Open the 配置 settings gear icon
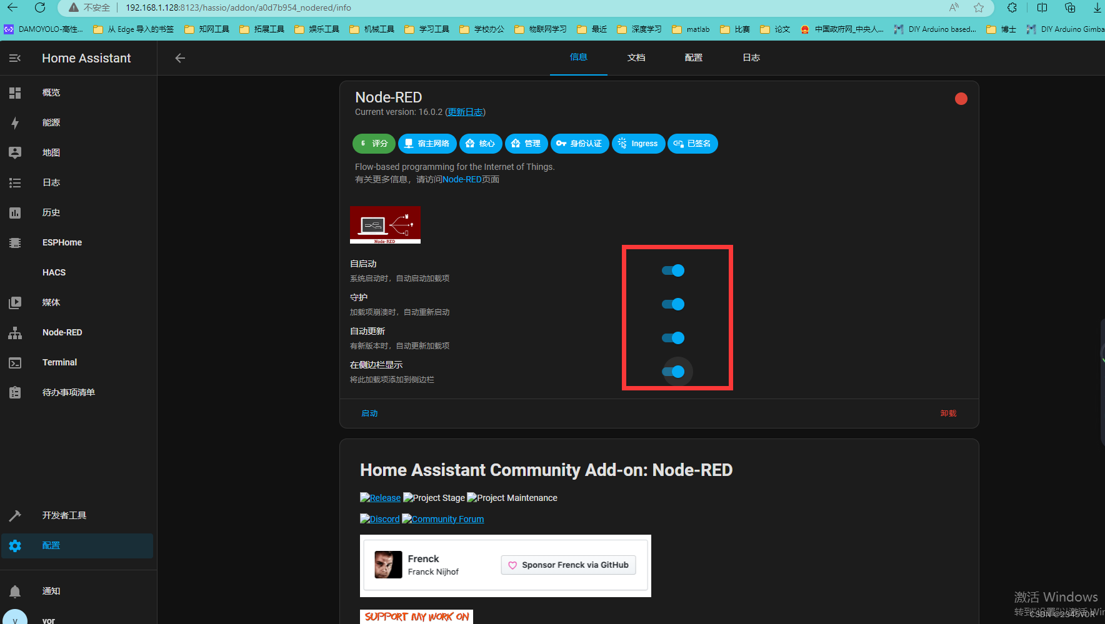The image size is (1105, 624). (x=15, y=545)
